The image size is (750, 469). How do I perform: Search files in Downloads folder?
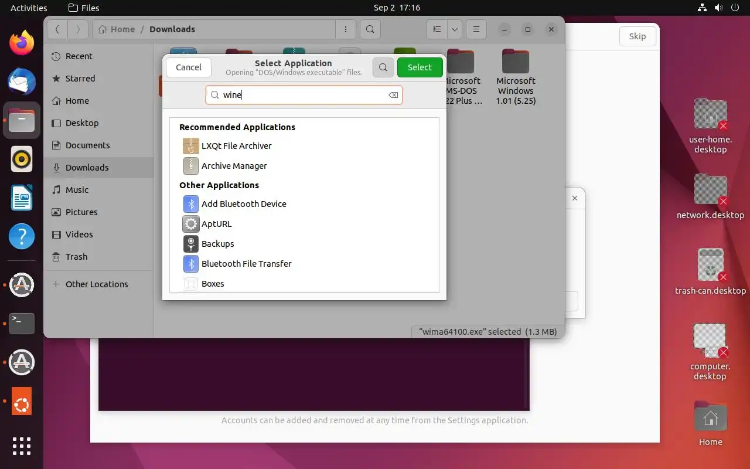click(x=370, y=29)
